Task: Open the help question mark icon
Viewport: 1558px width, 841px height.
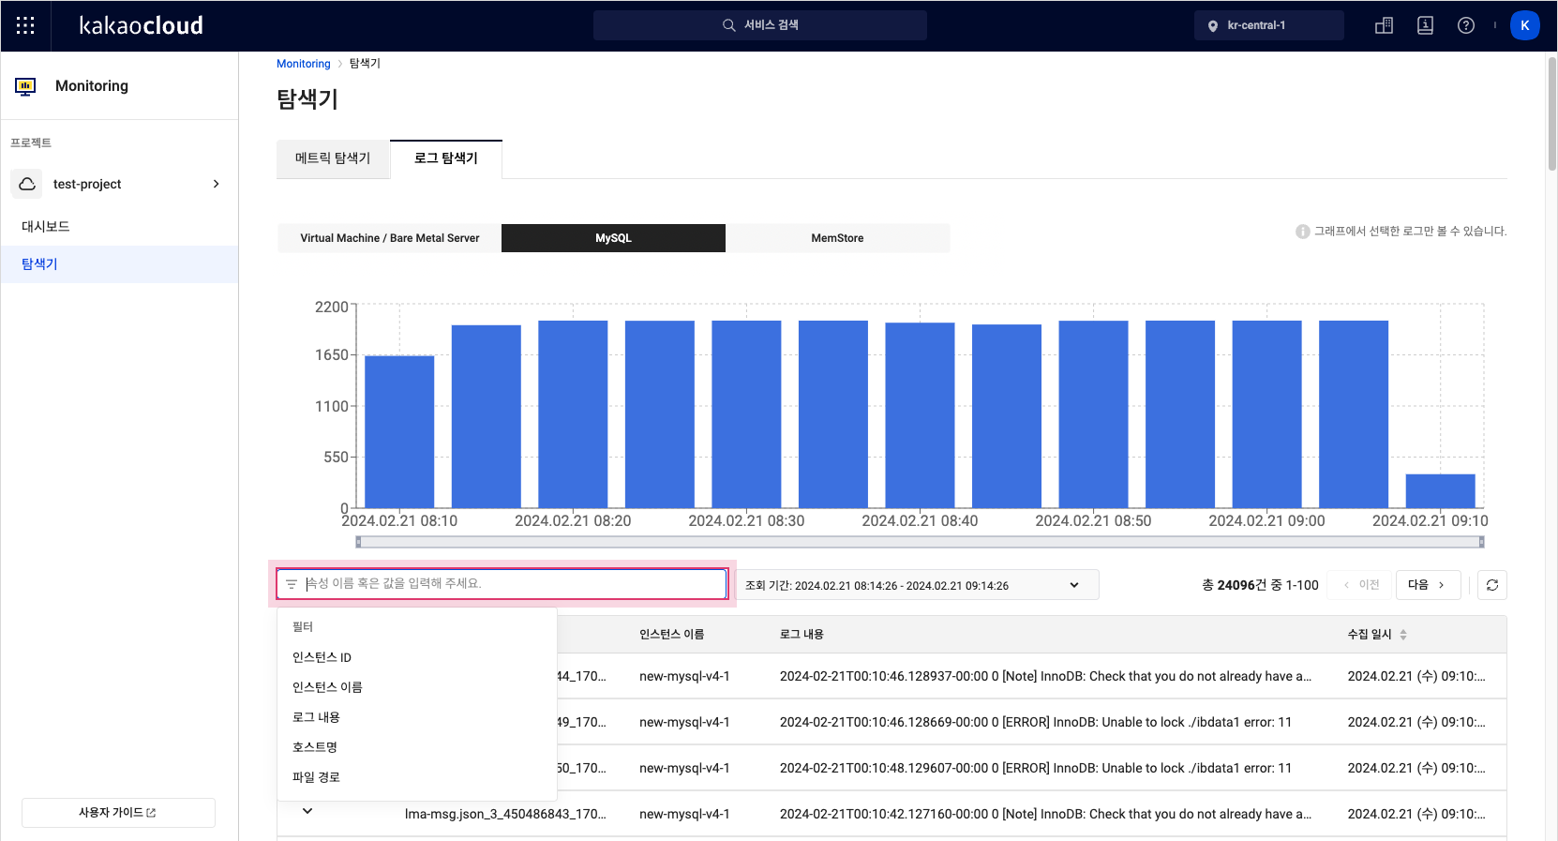Action: [x=1466, y=25]
